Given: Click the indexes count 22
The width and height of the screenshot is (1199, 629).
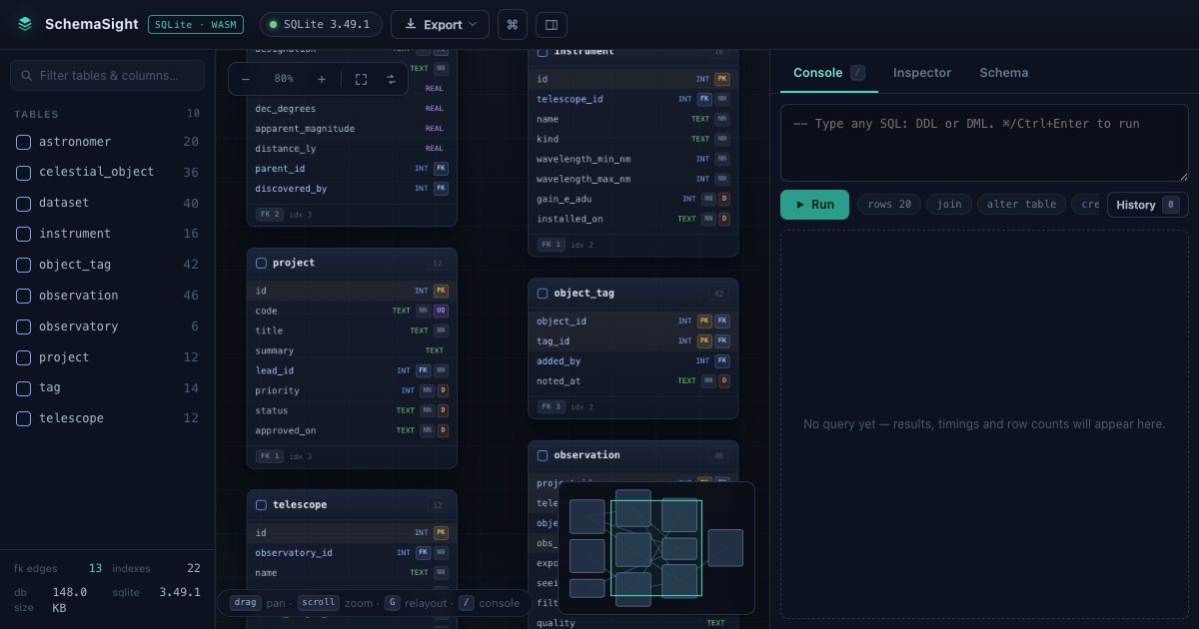Looking at the screenshot, I should [x=194, y=568].
